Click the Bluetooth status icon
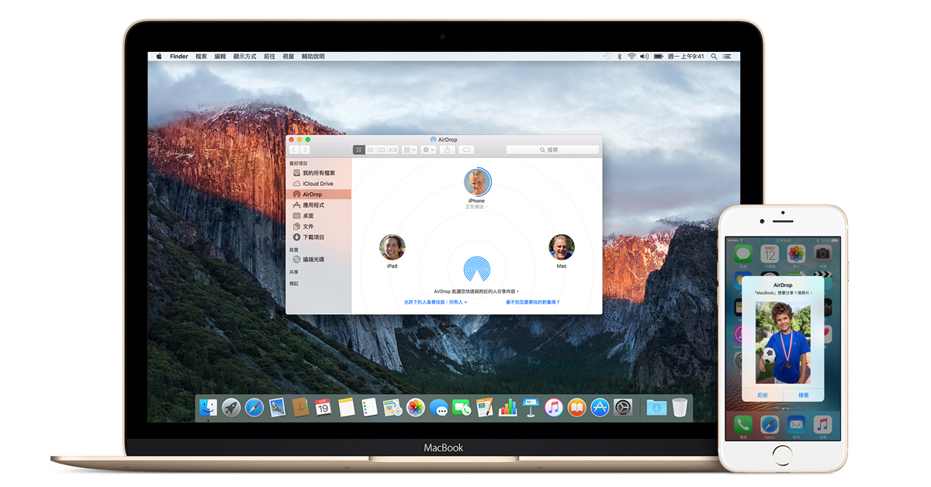931x487 pixels. (x=619, y=57)
